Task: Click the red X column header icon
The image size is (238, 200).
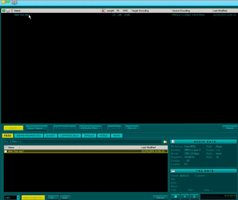Action: (103, 11)
